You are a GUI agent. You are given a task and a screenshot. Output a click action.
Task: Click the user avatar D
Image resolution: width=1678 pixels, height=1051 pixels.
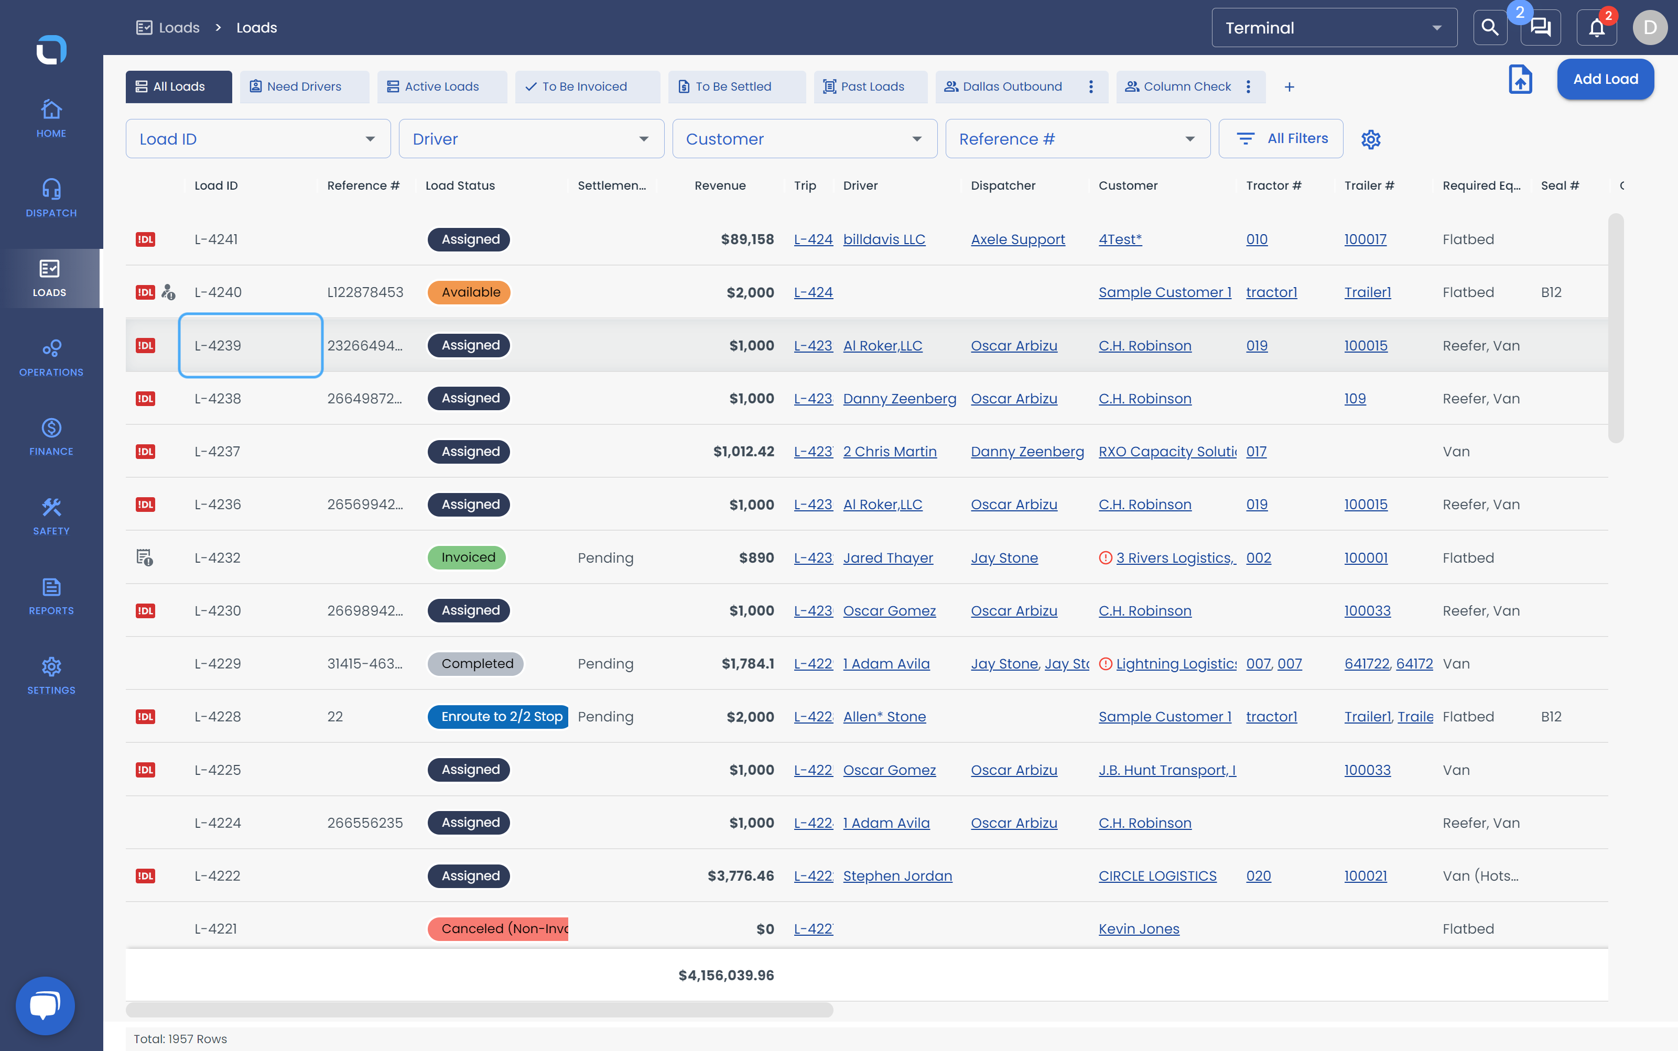tap(1650, 28)
